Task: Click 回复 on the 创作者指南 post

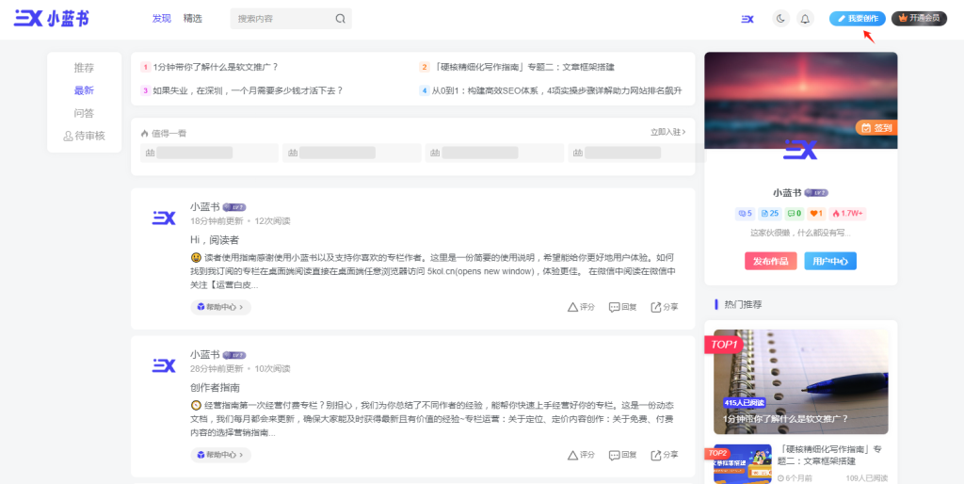Action: tap(623, 455)
